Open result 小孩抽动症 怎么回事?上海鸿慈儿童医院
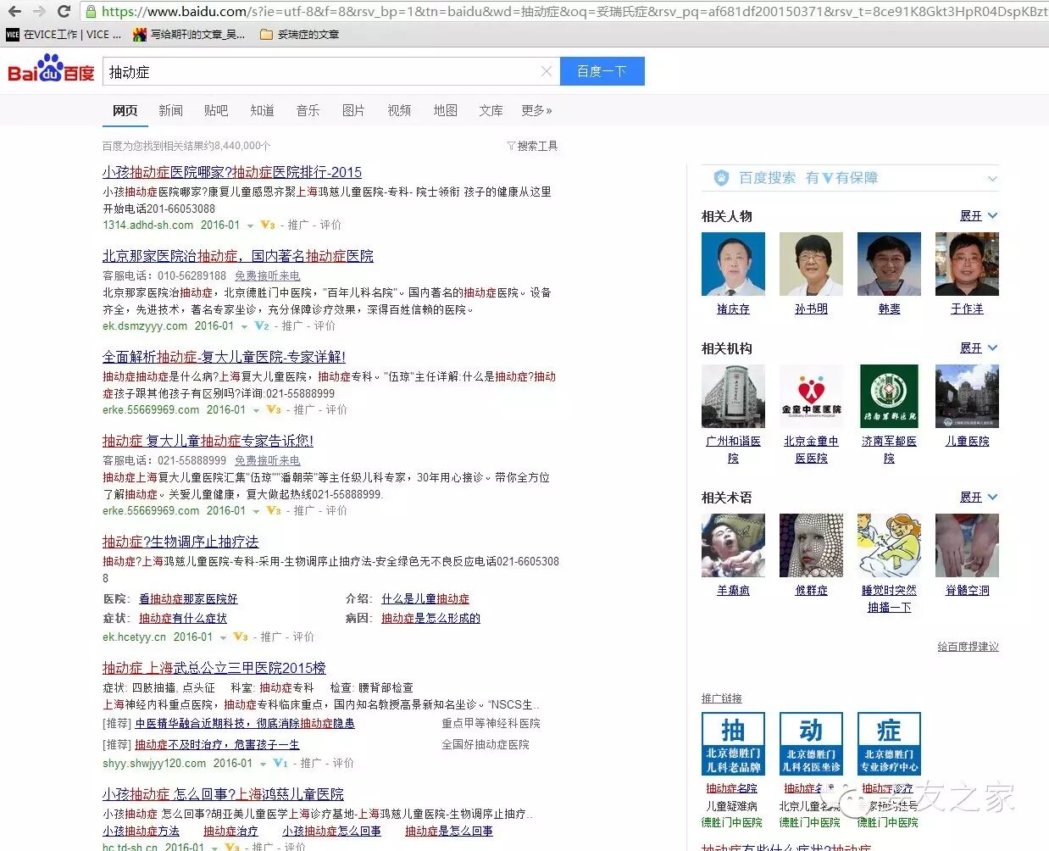This screenshot has height=851, width=1049. pyautogui.click(x=223, y=794)
